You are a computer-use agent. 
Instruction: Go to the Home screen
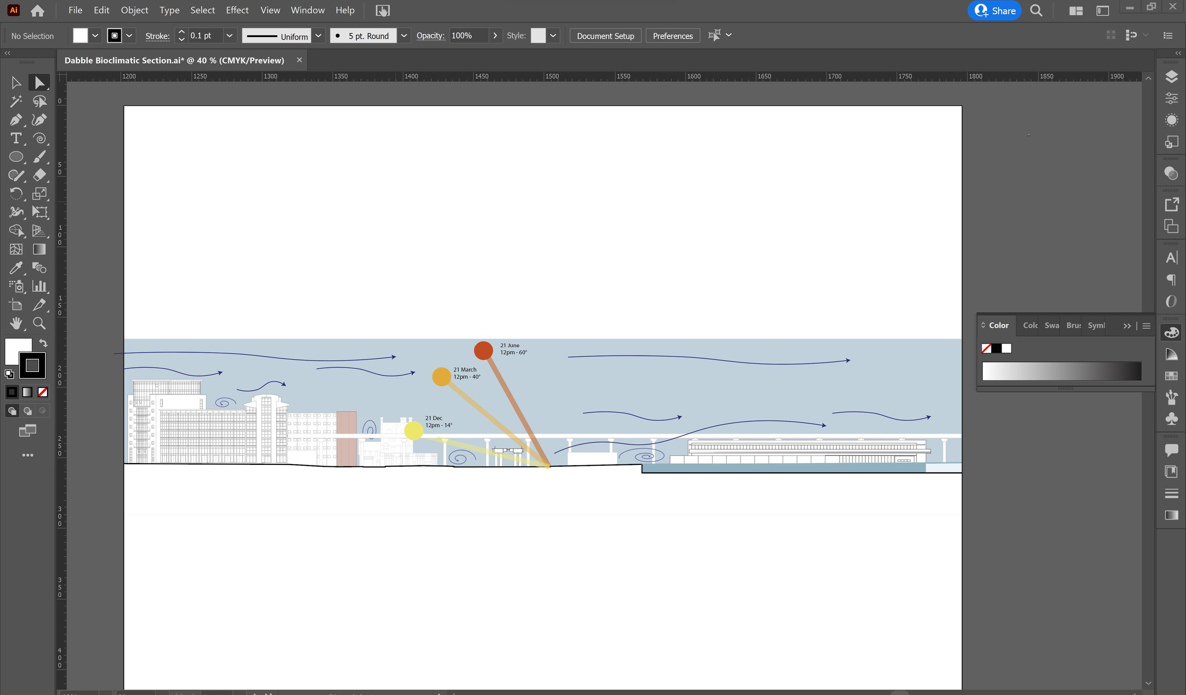tap(37, 10)
